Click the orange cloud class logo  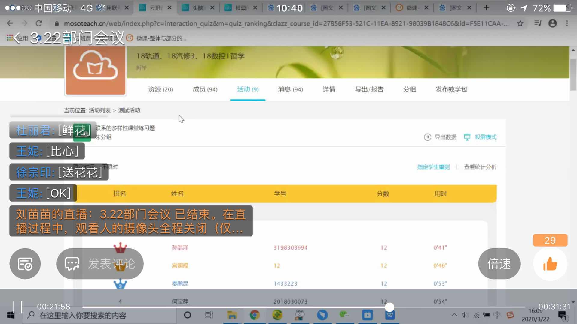pos(96,71)
